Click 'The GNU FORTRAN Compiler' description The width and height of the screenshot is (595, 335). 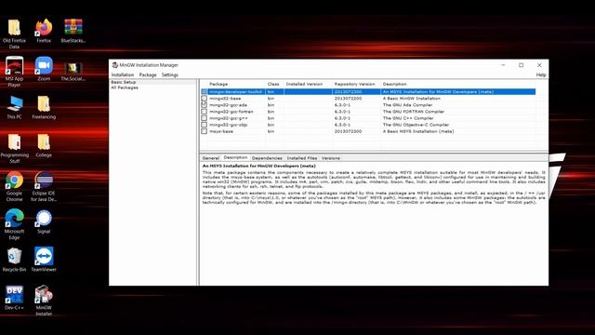(x=413, y=112)
